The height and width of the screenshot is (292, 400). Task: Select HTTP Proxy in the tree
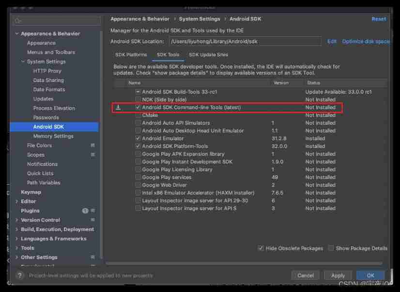(47, 71)
